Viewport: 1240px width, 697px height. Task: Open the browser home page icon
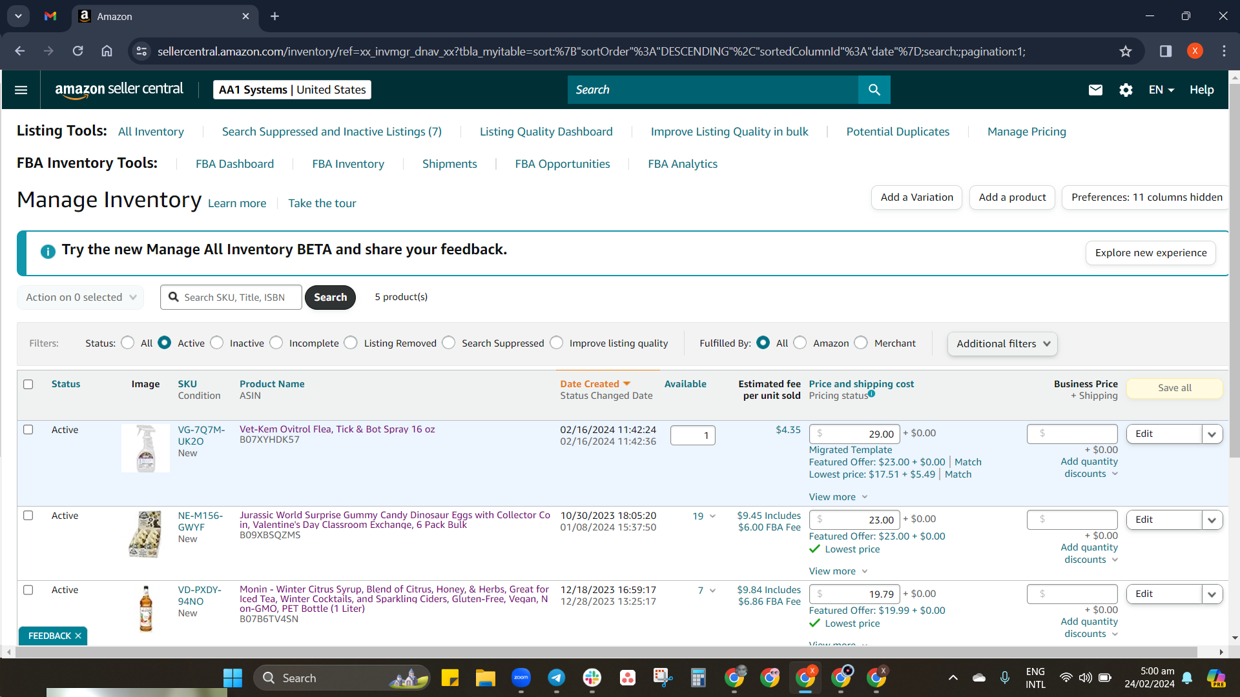click(x=107, y=51)
